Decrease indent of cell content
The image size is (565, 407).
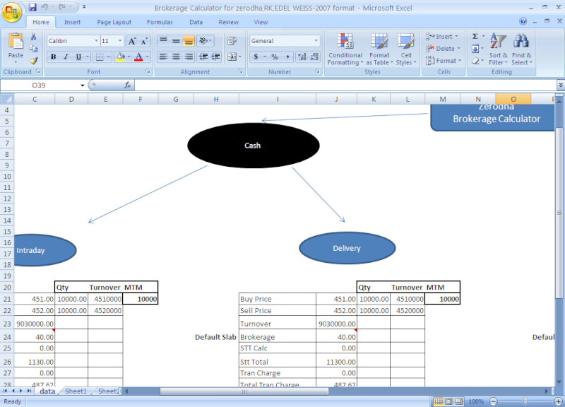[x=203, y=57]
